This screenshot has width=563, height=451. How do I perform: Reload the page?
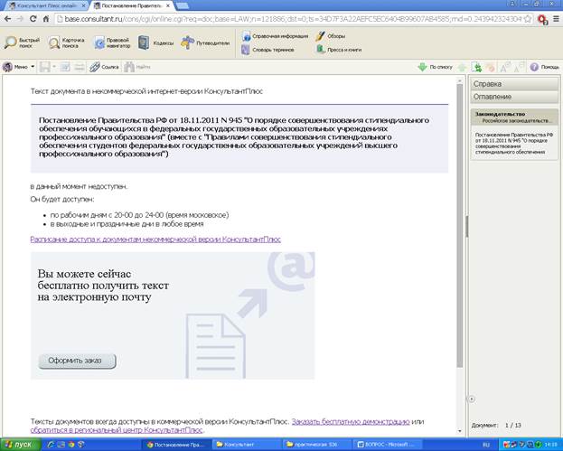pos(33,19)
